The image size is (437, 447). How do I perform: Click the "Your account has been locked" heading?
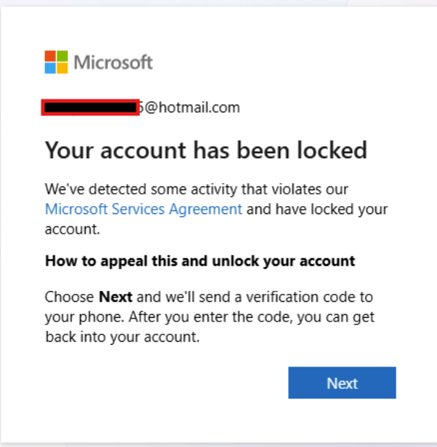(205, 150)
